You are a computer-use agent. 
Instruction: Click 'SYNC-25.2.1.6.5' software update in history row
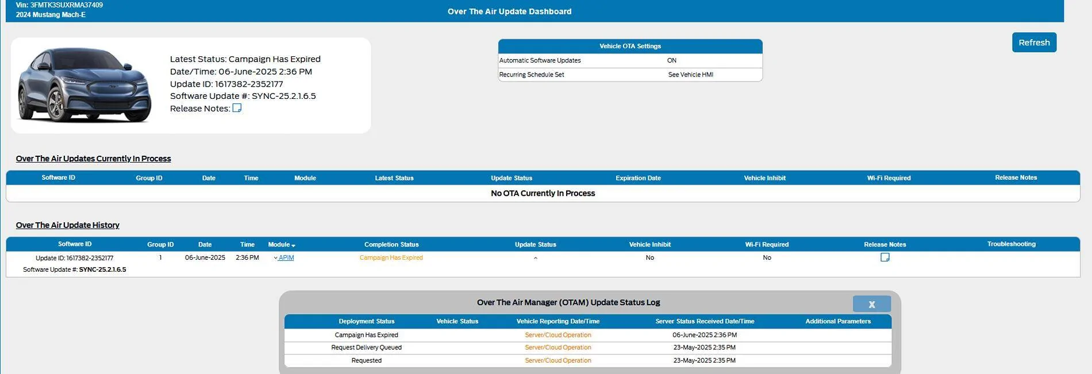point(102,269)
